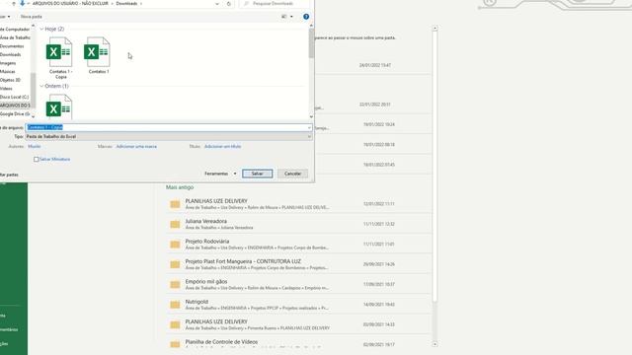The width and height of the screenshot is (632, 355).
Task: Collapse the Hoje (2) group
Action: coord(41,29)
